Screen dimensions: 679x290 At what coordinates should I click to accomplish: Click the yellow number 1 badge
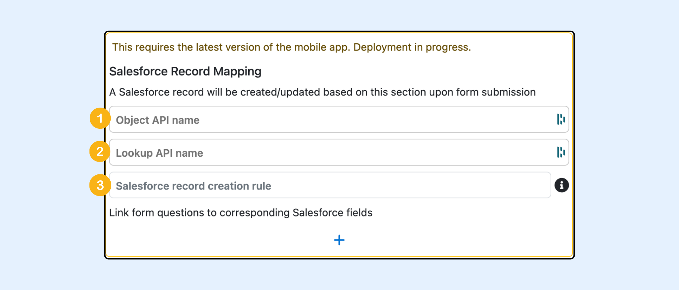[x=100, y=118]
